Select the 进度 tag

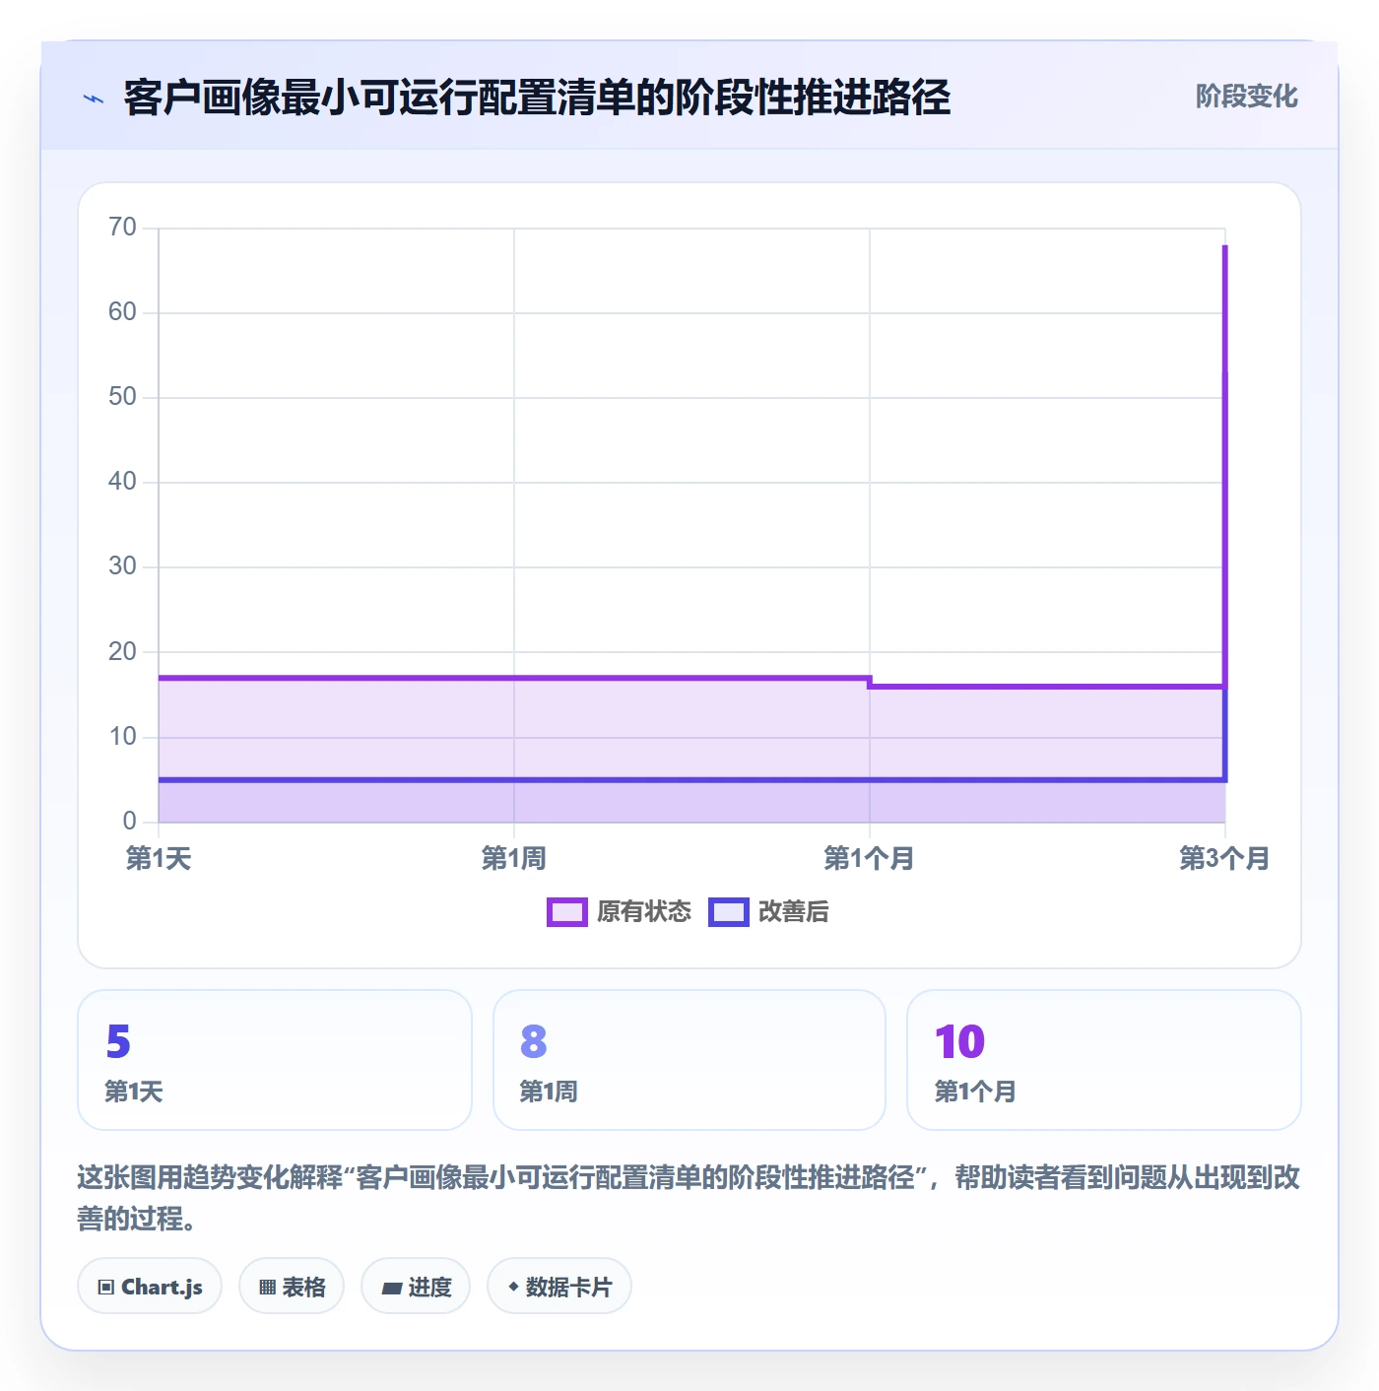coord(416,1287)
